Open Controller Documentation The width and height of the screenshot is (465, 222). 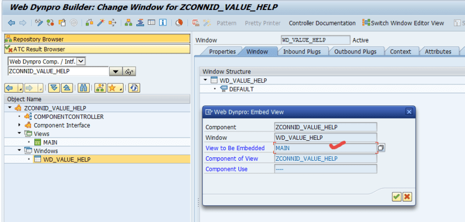tap(323, 23)
